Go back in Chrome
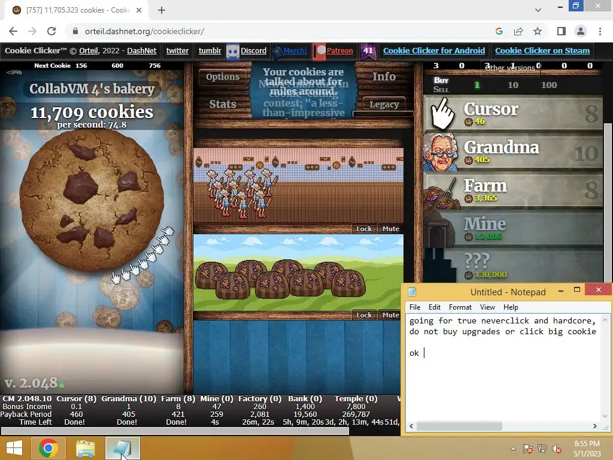Screen dimensions: 613x460 point(13,31)
